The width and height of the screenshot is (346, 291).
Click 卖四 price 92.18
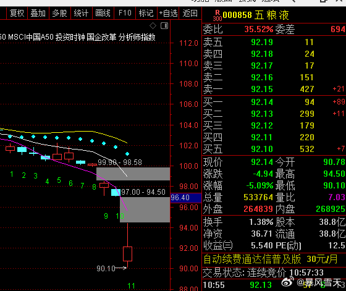pos(262,54)
